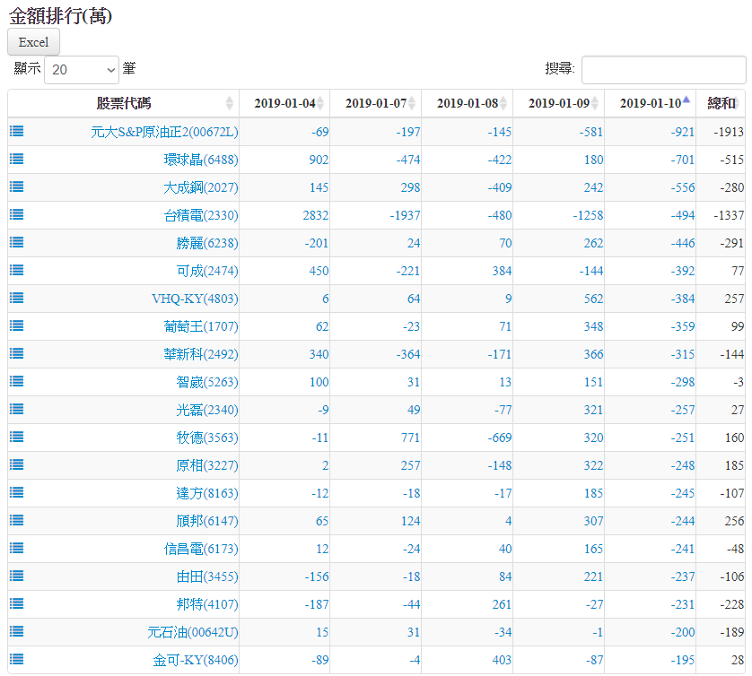Open list icon for 大成鋼(2027) row

pyautogui.click(x=17, y=187)
